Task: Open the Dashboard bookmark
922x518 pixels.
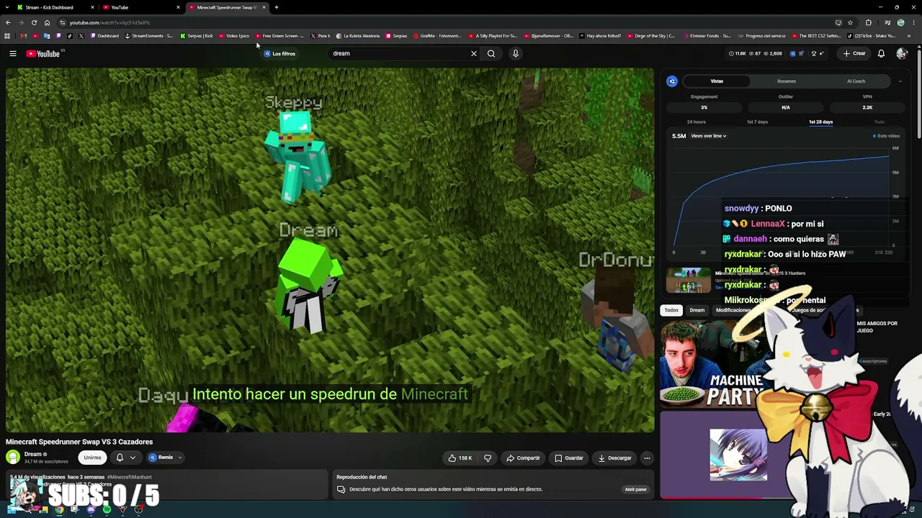Action: click(105, 36)
